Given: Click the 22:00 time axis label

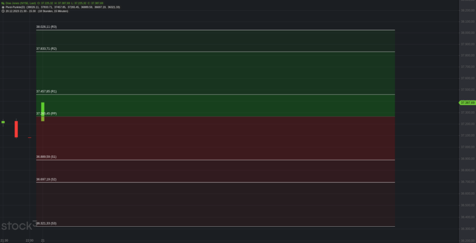Looking at the screenshot, I should (x=30, y=240).
